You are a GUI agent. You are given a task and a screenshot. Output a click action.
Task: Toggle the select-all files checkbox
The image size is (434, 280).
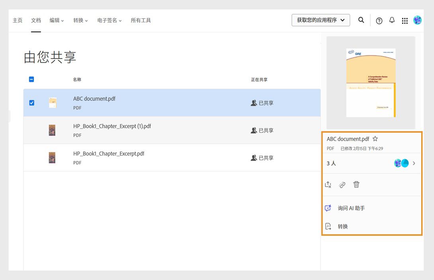tap(31, 79)
